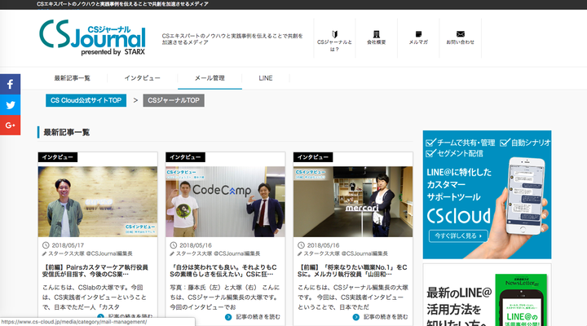Click the CS Journal logo
587x326 pixels.
92,37
